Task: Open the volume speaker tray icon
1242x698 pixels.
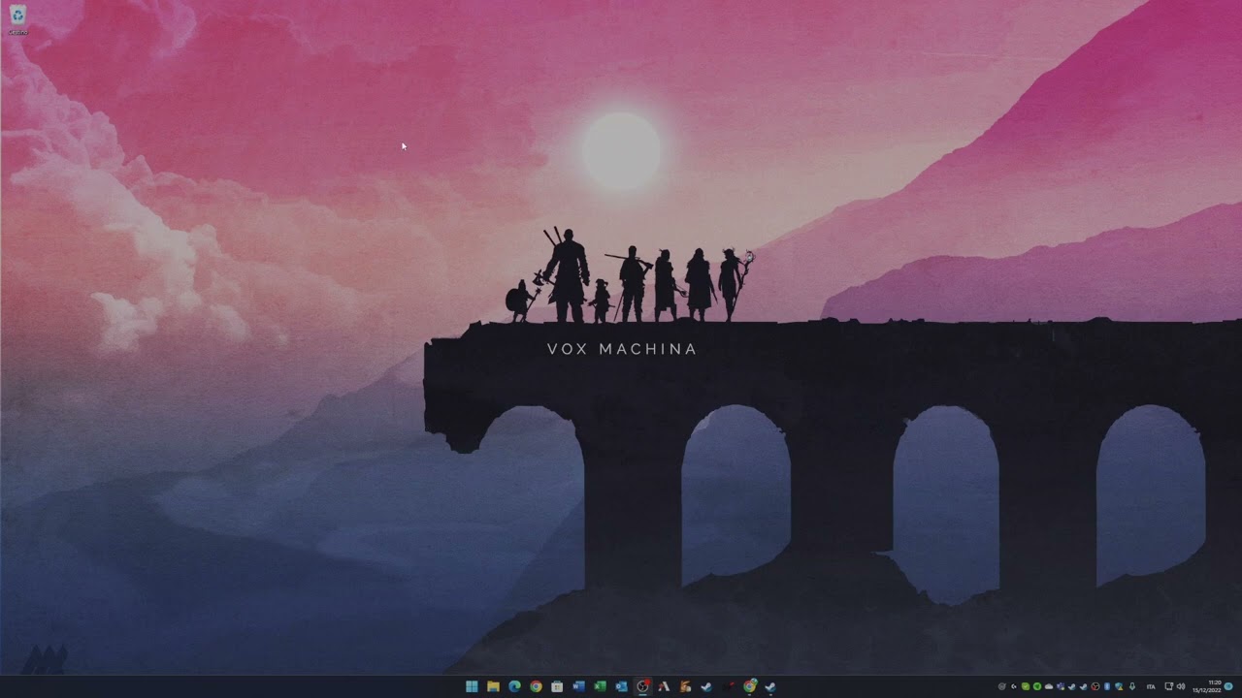Action: pyautogui.click(x=1181, y=686)
